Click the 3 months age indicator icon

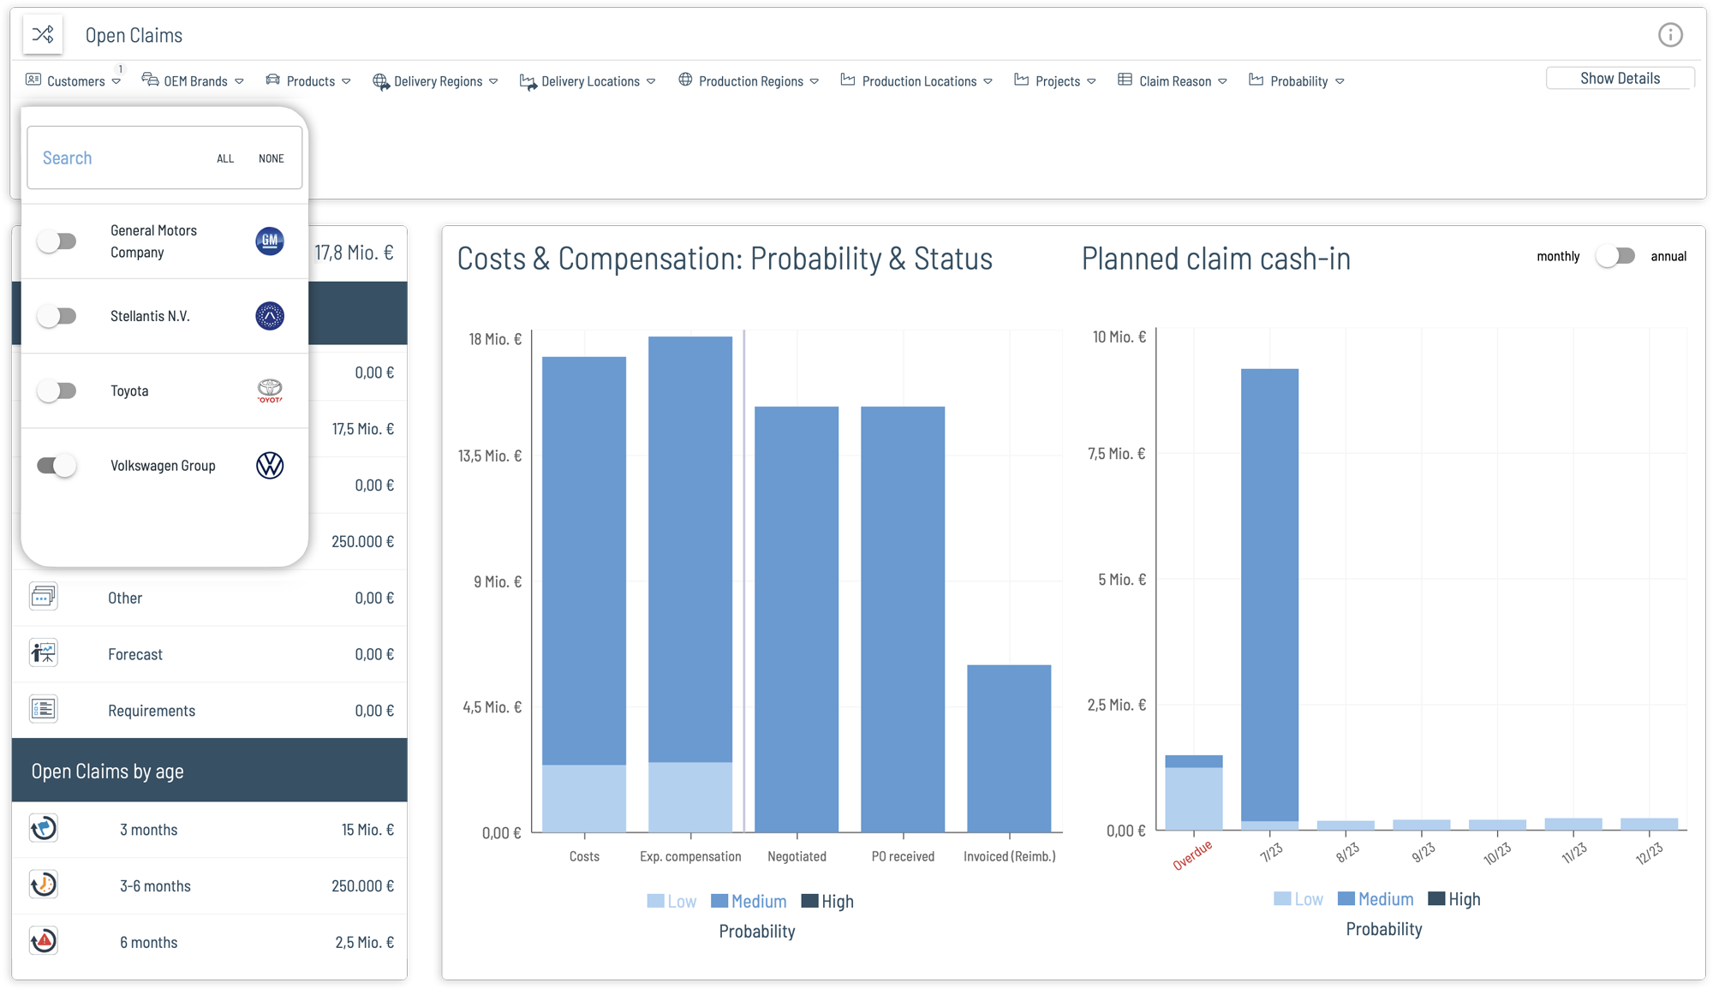pos(42,828)
